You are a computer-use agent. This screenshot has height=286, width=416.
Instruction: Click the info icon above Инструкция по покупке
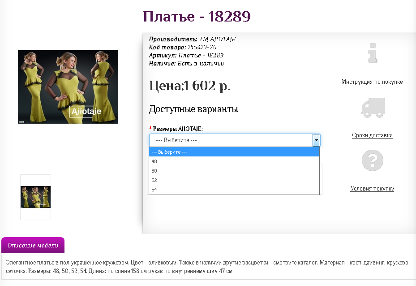point(373,53)
